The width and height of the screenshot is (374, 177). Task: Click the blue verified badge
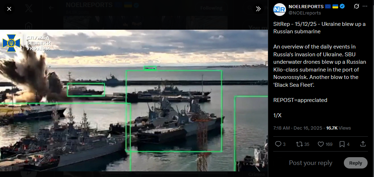tap(342, 6)
